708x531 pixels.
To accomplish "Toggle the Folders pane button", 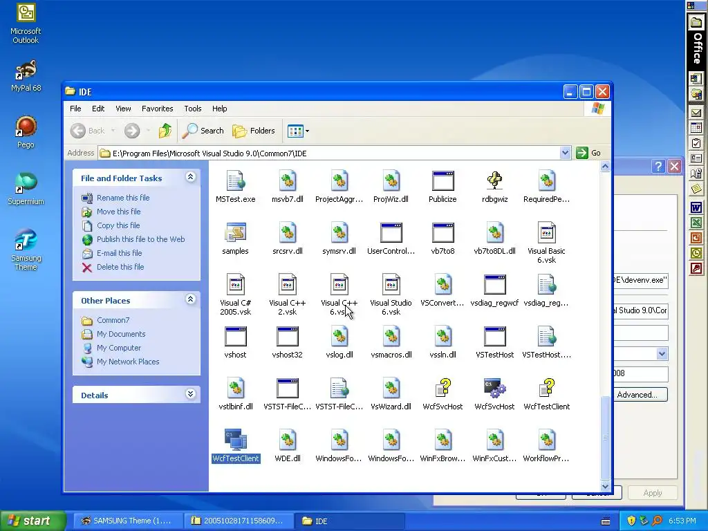I will click(x=254, y=131).
